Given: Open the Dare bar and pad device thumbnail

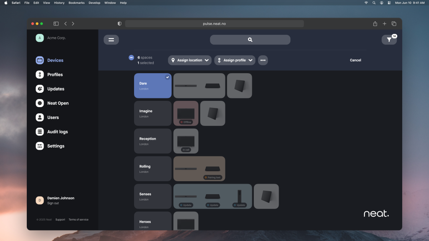Looking at the screenshot, I should (199, 85).
